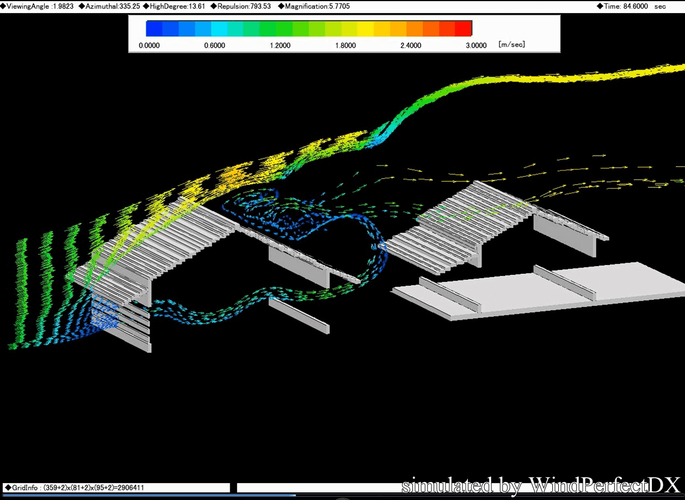Click the 0.0000 legend minimum label
This screenshot has width=685, height=500.
(149, 46)
